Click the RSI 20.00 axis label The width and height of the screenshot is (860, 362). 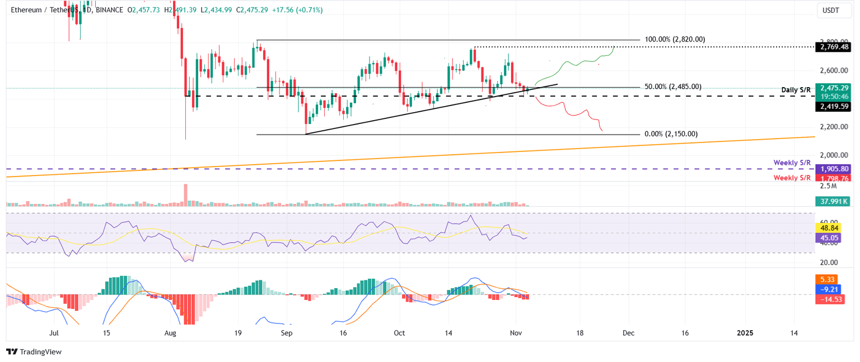830,263
